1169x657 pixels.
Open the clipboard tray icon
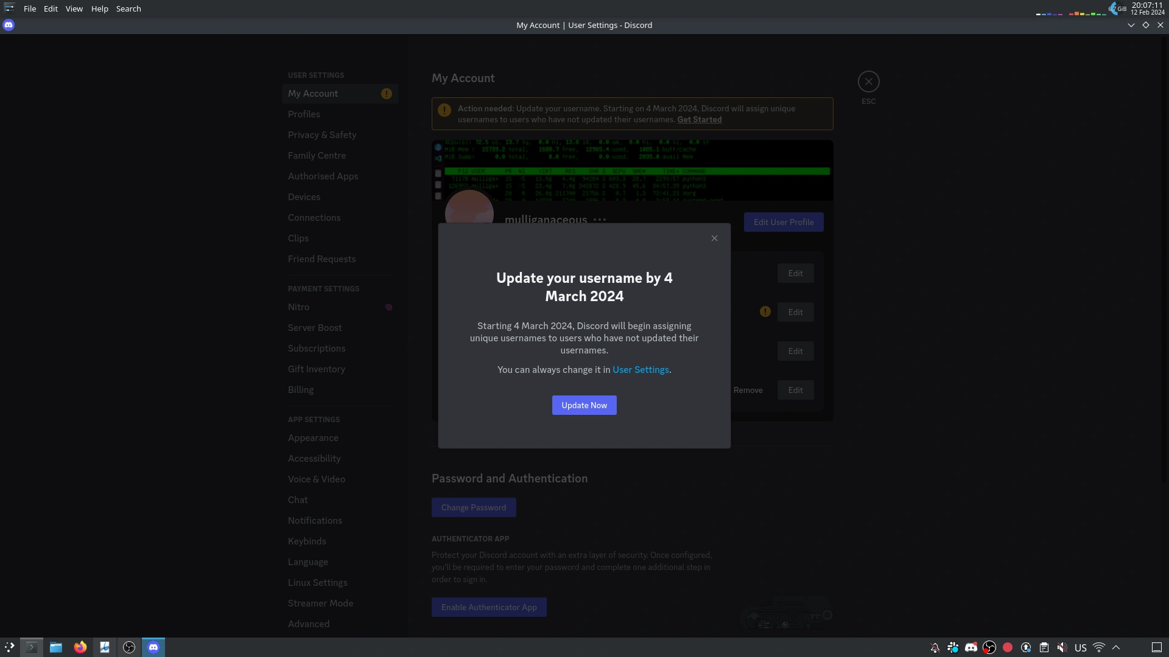coord(1044,647)
